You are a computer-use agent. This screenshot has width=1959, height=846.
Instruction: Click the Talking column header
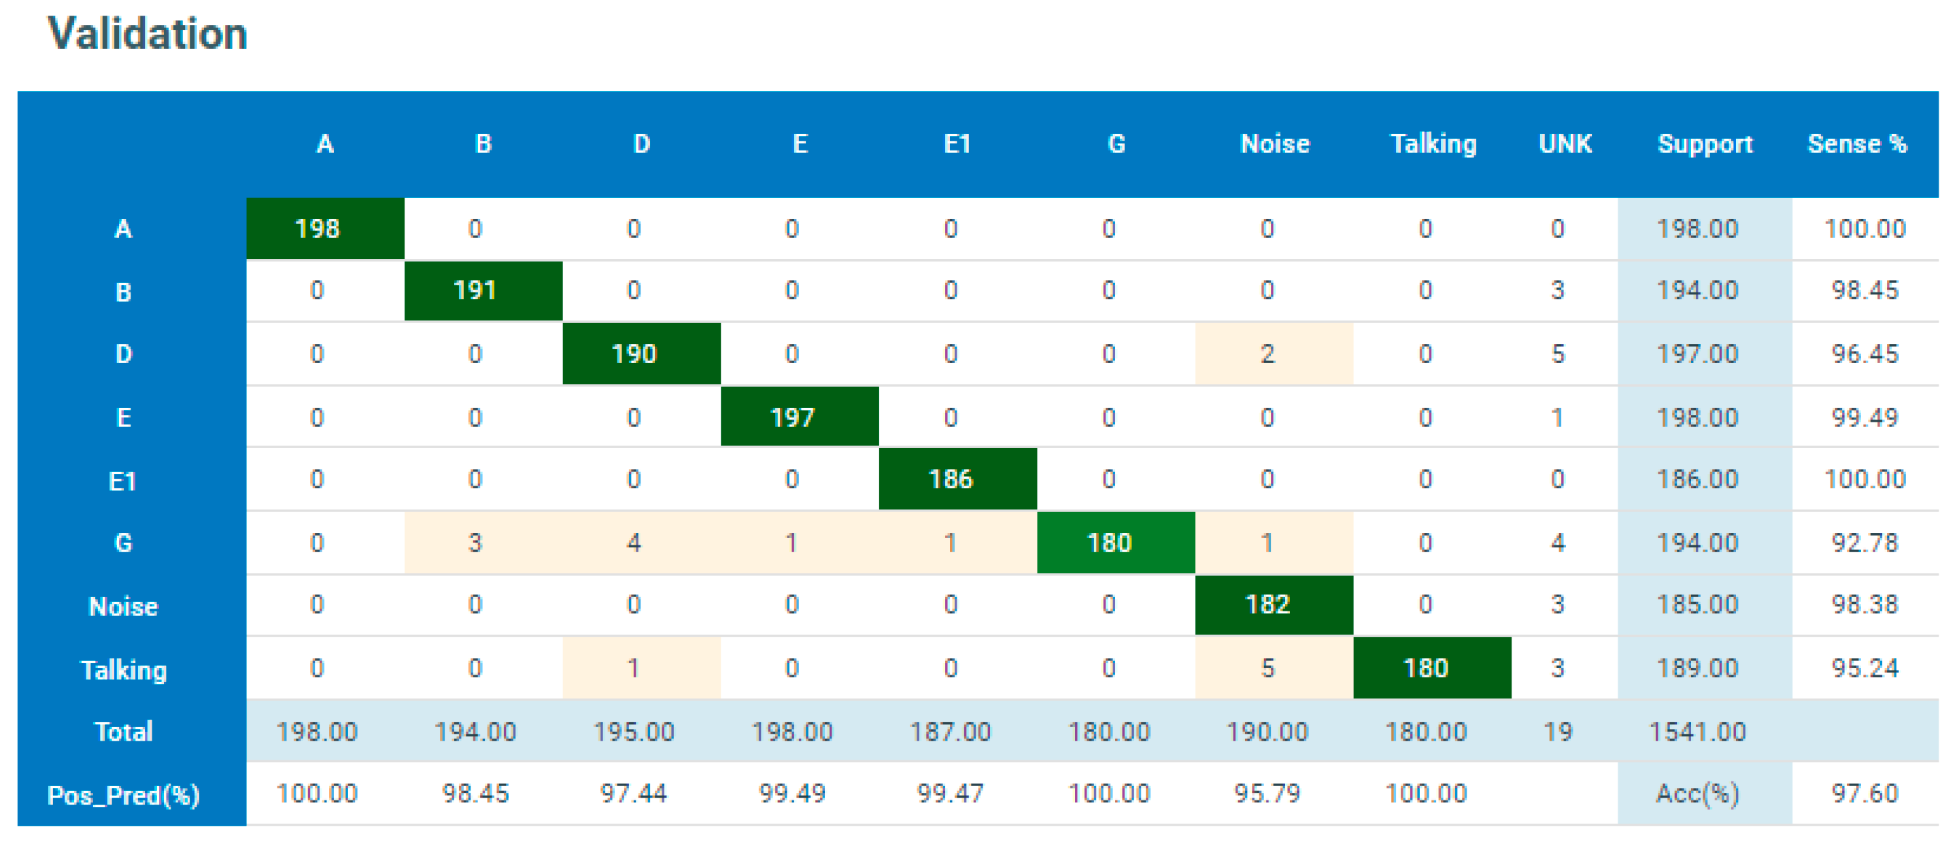[1433, 143]
